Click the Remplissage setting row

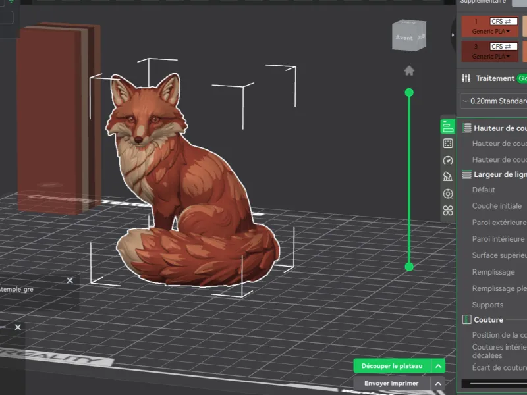493,272
